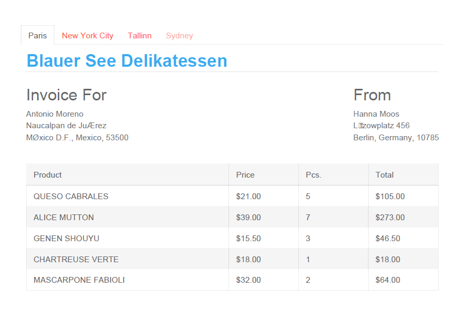This screenshot has width=468, height=330.
Task: Switch to the Paris tab
Action: pyautogui.click(x=37, y=36)
